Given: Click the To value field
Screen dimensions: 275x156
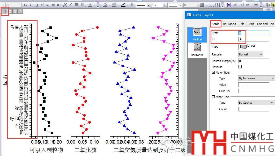Looking at the screenshot, I should [x=254, y=39].
